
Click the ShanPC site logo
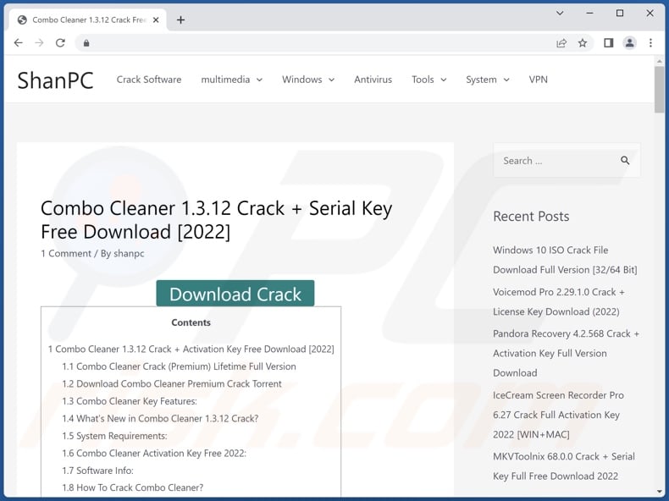tap(55, 80)
